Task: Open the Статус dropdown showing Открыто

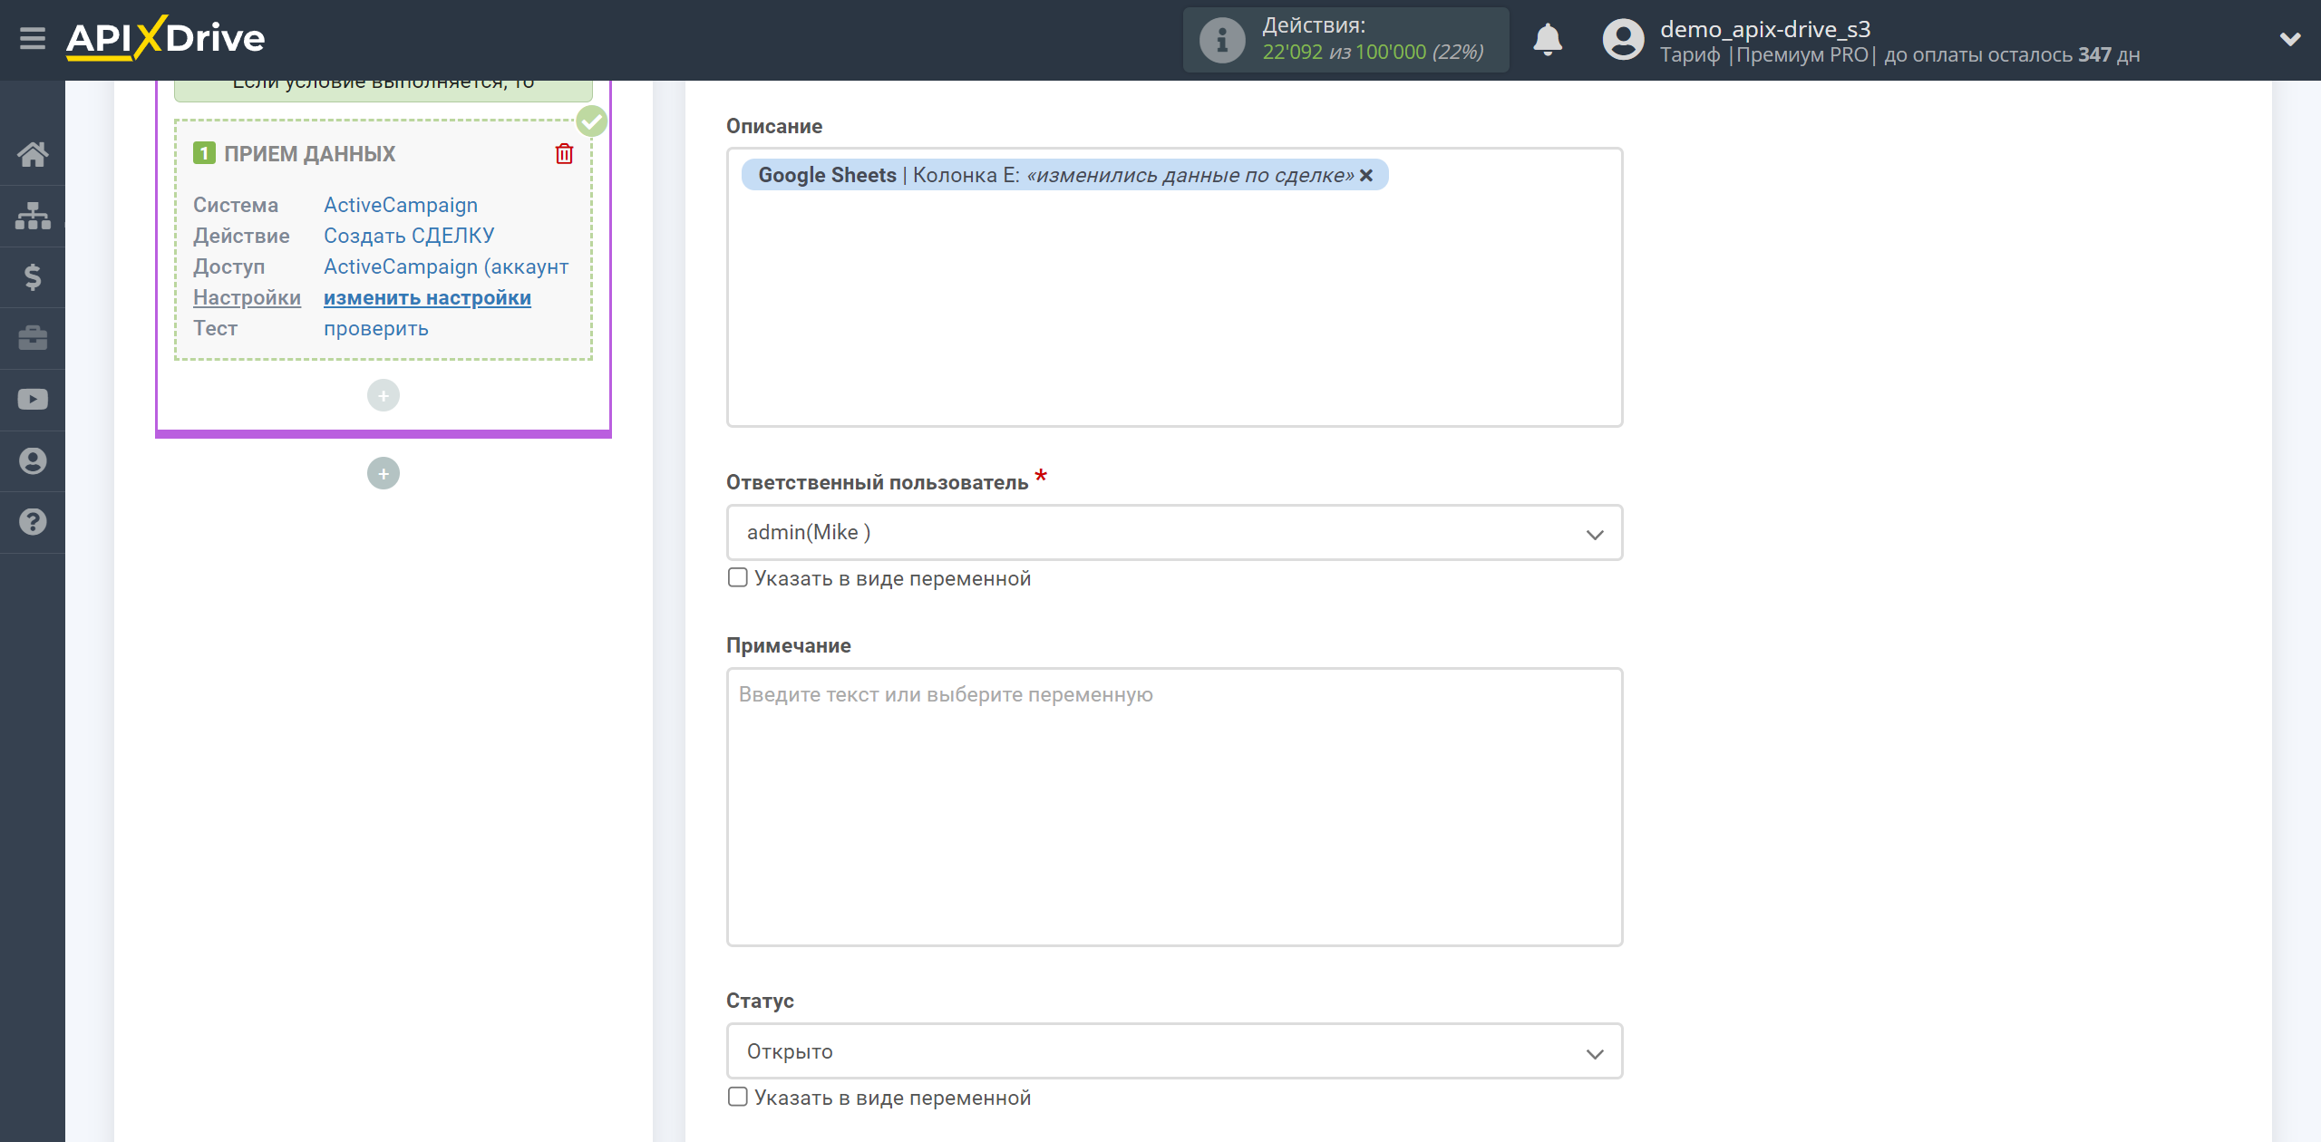Action: (x=1174, y=1051)
